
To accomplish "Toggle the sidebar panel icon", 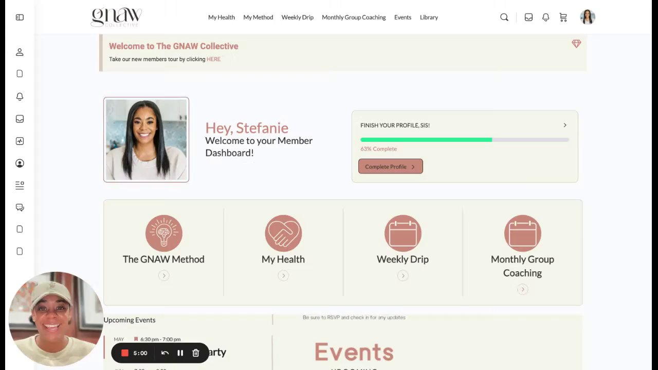I will coord(20,17).
